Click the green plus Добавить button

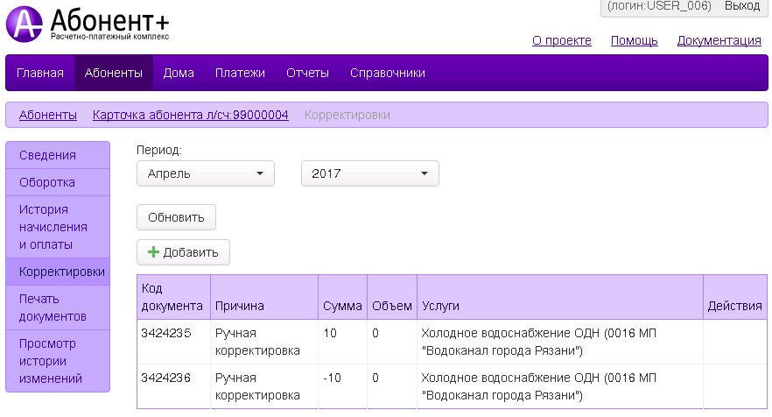(x=183, y=252)
